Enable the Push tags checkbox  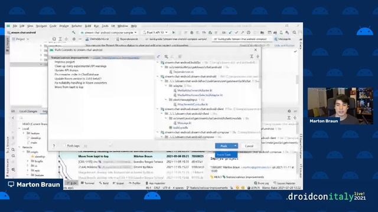point(64,146)
